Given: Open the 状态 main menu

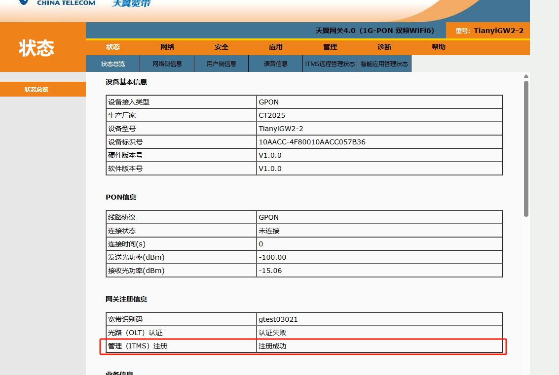Looking at the screenshot, I should [112, 47].
